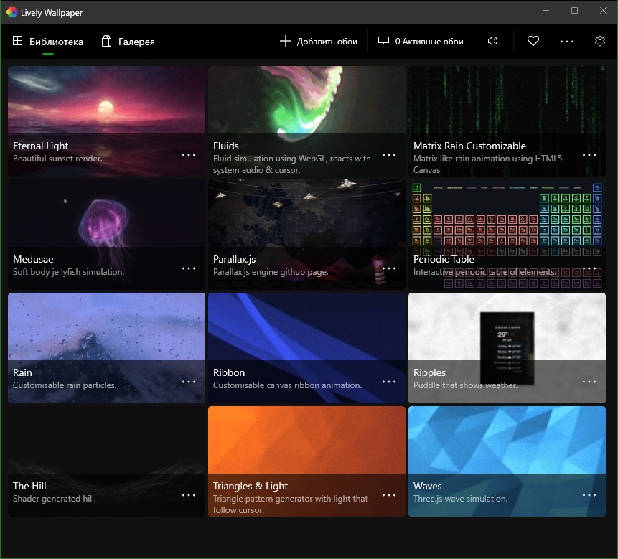Image resolution: width=618 pixels, height=559 pixels.
Task: Click the Lively Wallpaper logo in title bar
Action: [11, 12]
